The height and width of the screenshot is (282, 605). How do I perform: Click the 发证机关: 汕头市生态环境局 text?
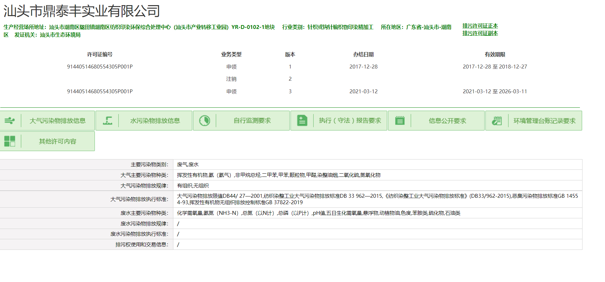[x=47, y=35]
